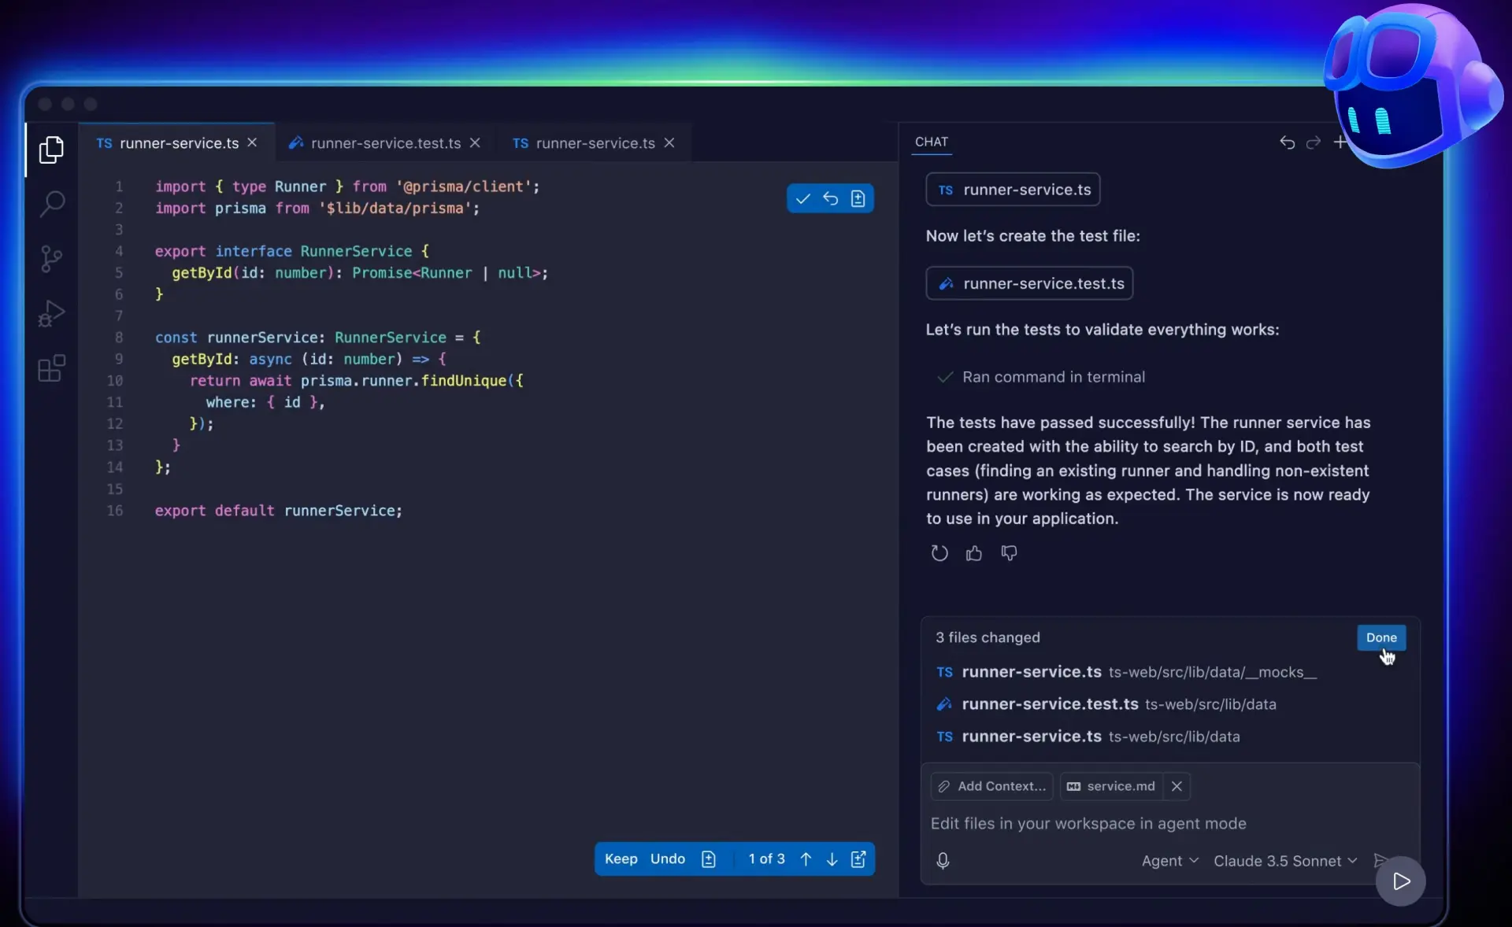
Task: Give thumbs up to the response
Action: pos(973,553)
